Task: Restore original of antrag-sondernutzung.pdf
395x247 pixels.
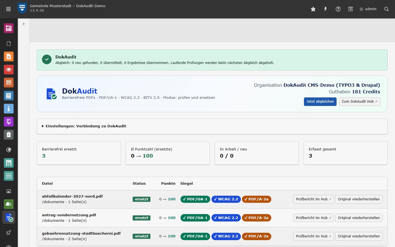Action: (x=359, y=218)
